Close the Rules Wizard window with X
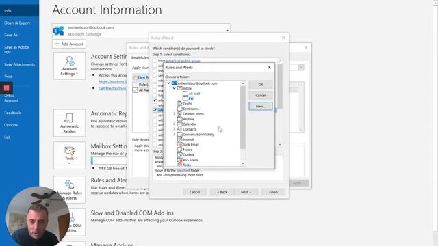The height and width of the screenshot is (246, 438). [283, 38]
